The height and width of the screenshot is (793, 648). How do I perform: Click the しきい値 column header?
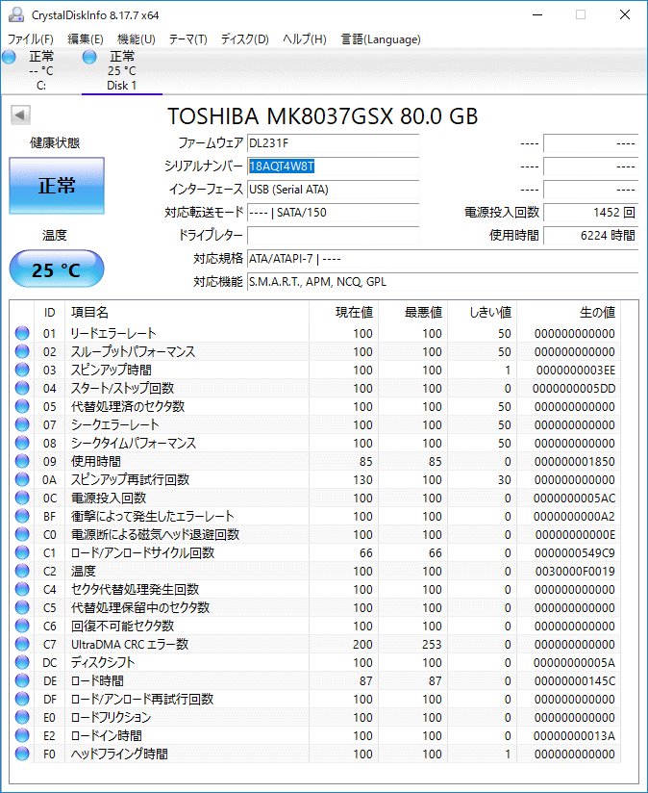(x=482, y=313)
